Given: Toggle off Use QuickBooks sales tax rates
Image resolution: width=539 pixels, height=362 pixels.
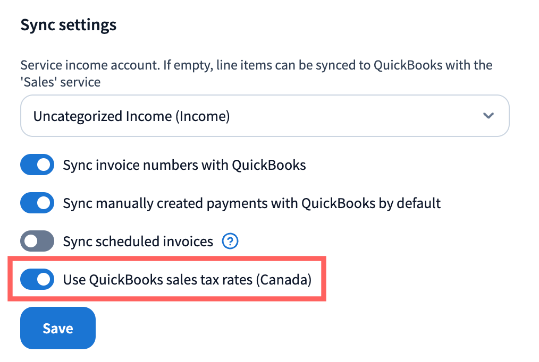Looking at the screenshot, I should pyautogui.click(x=37, y=279).
